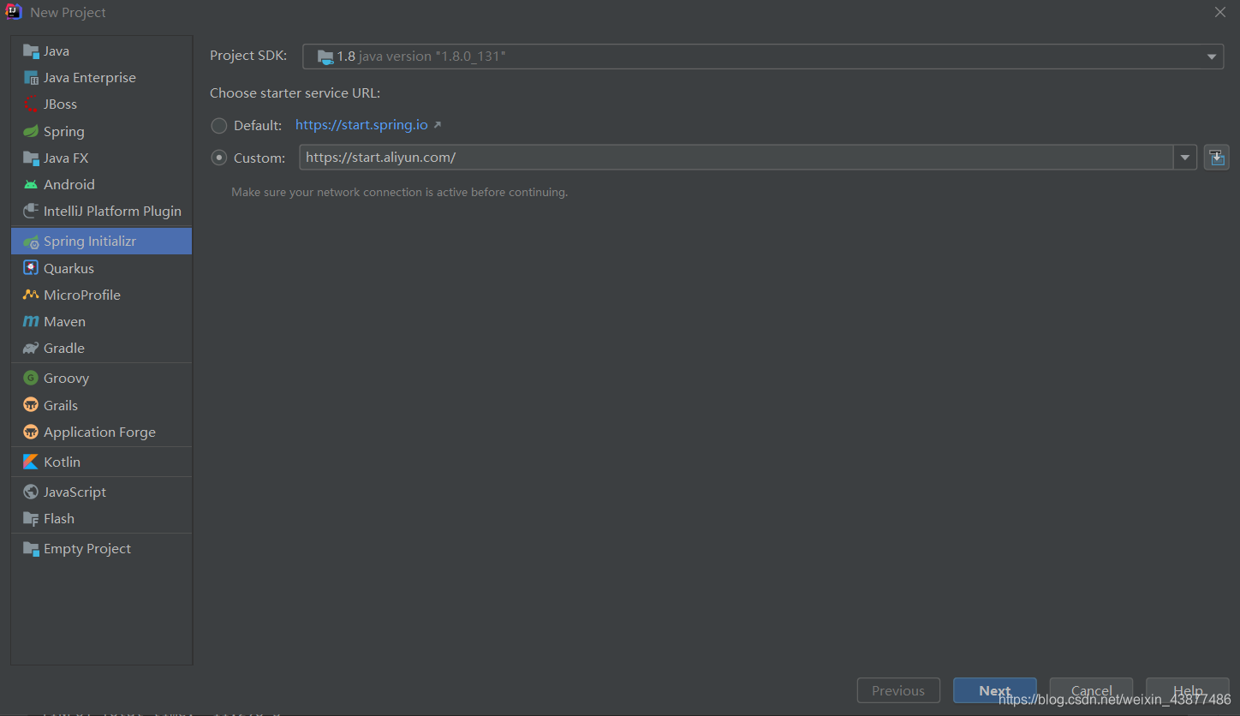Open the https://start.spring.io link
Image resolution: width=1240 pixels, height=716 pixels.
coord(361,125)
